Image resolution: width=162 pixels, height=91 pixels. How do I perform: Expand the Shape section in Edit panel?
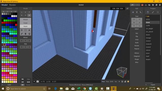137,59
